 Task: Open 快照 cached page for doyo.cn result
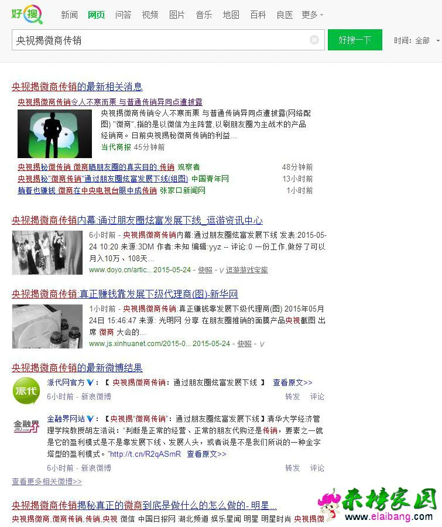pyautogui.click(x=205, y=270)
